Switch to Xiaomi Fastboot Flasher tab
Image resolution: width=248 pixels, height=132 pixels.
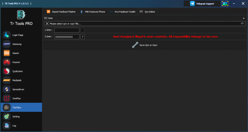[61, 12]
